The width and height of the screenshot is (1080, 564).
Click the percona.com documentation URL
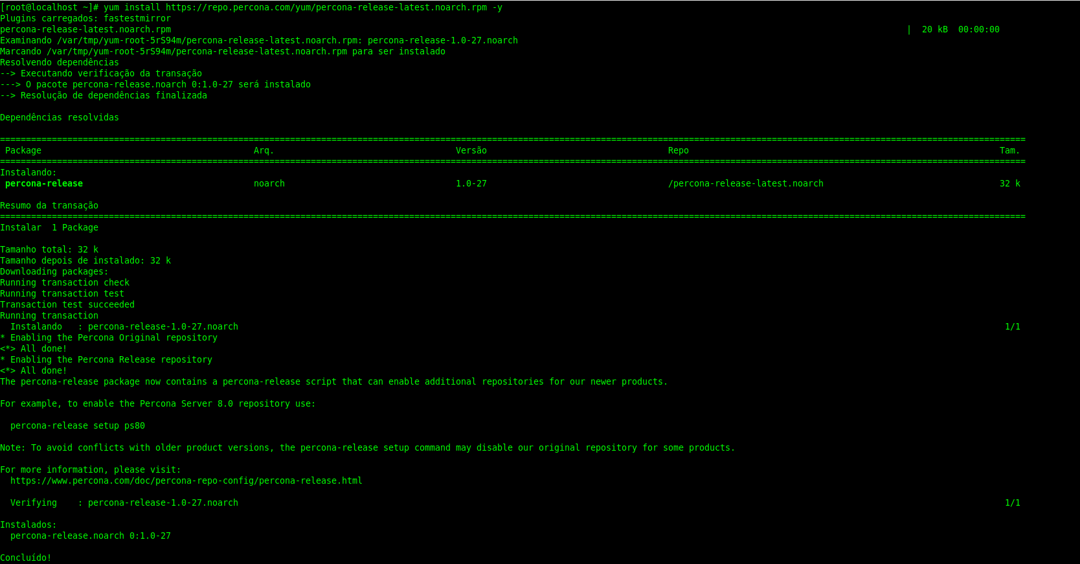[x=186, y=480]
